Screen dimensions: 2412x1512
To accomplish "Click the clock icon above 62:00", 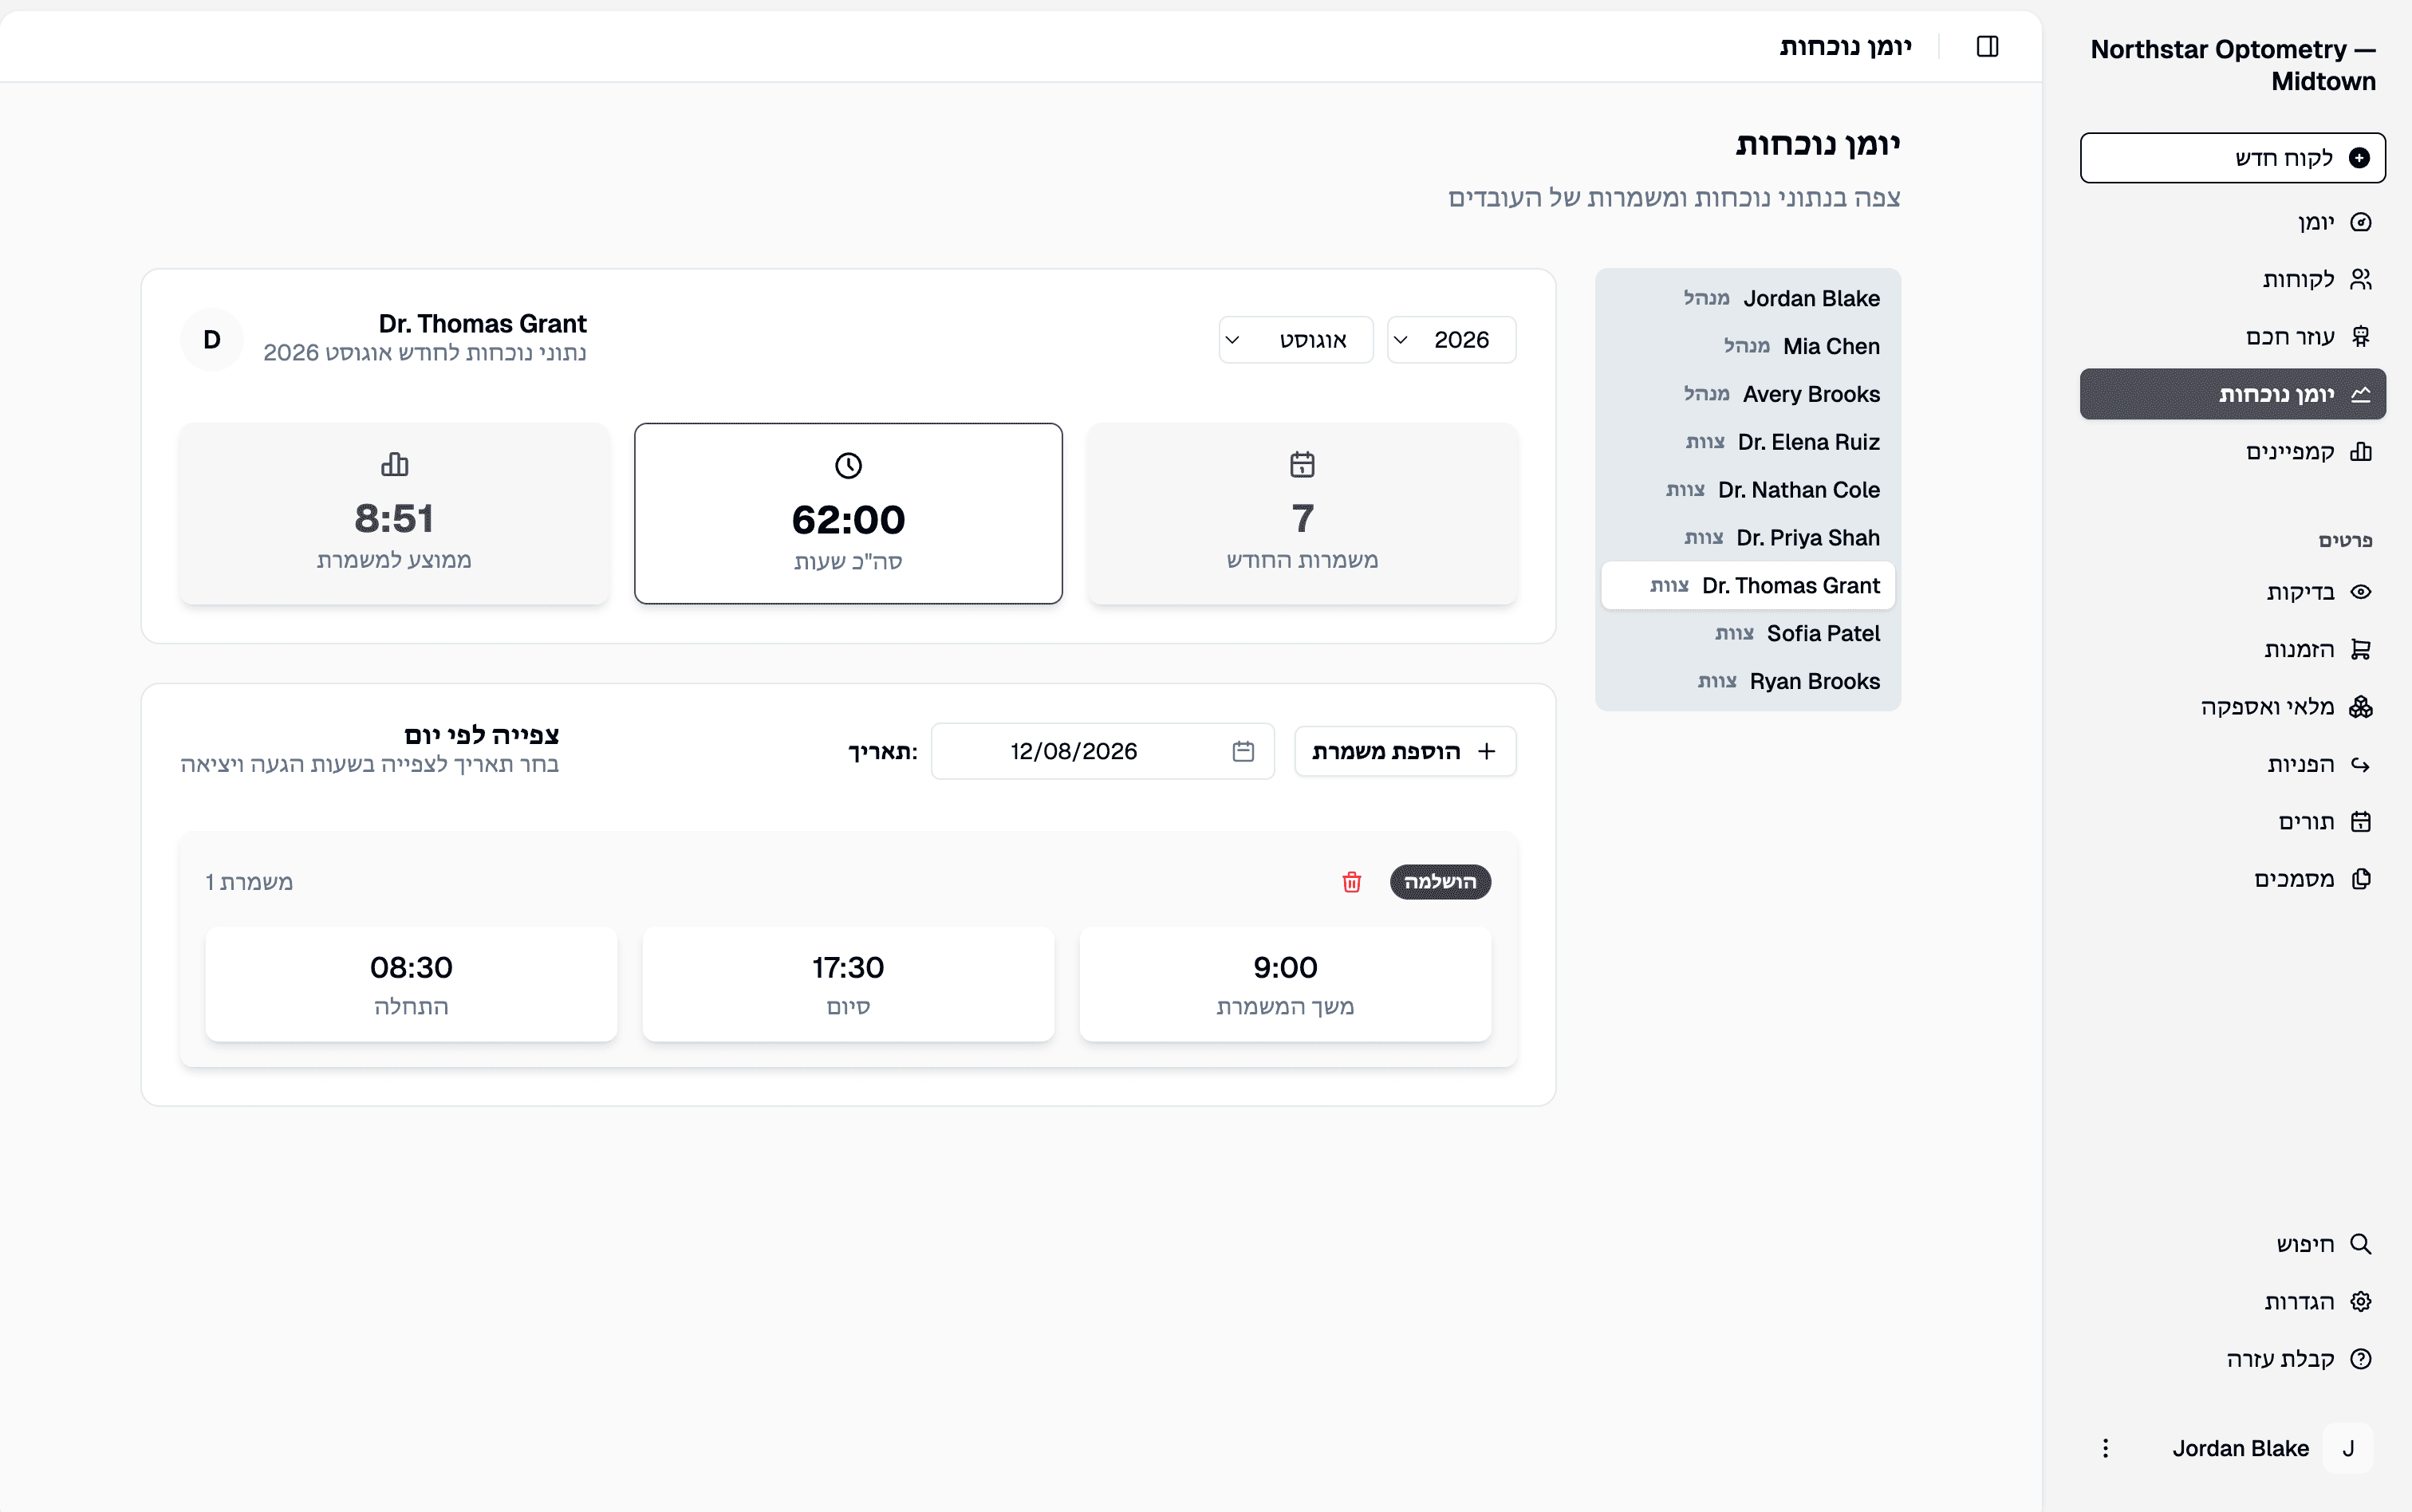I will (848, 465).
